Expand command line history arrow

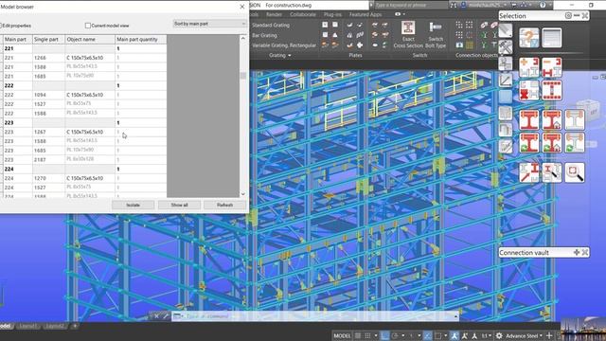(456, 316)
